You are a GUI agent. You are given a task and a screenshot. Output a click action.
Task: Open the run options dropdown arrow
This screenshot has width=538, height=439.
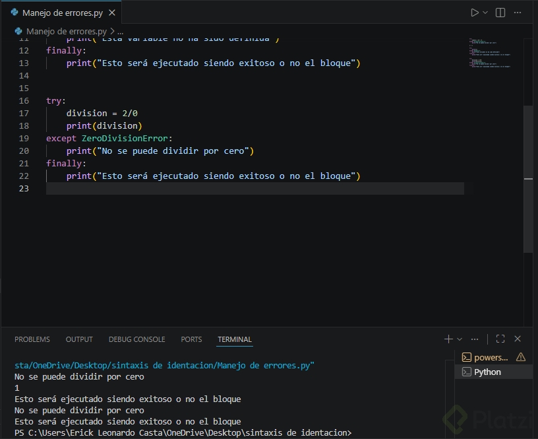(x=486, y=13)
